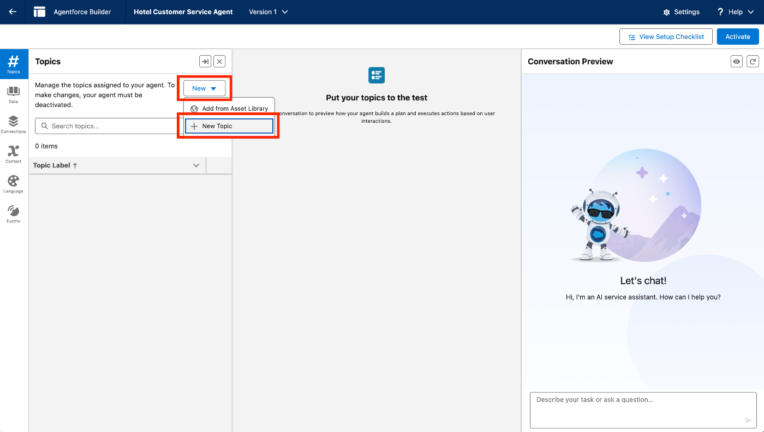Viewport: 764px width, 432px height.
Task: Click the Agentforce Builder app icon
Action: pyautogui.click(x=39, y=12)
